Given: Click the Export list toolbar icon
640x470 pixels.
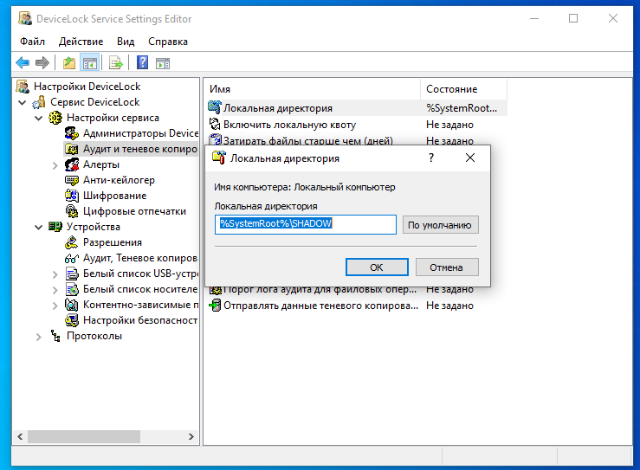Looking at the screenshot, I should [x=116, y=63].
